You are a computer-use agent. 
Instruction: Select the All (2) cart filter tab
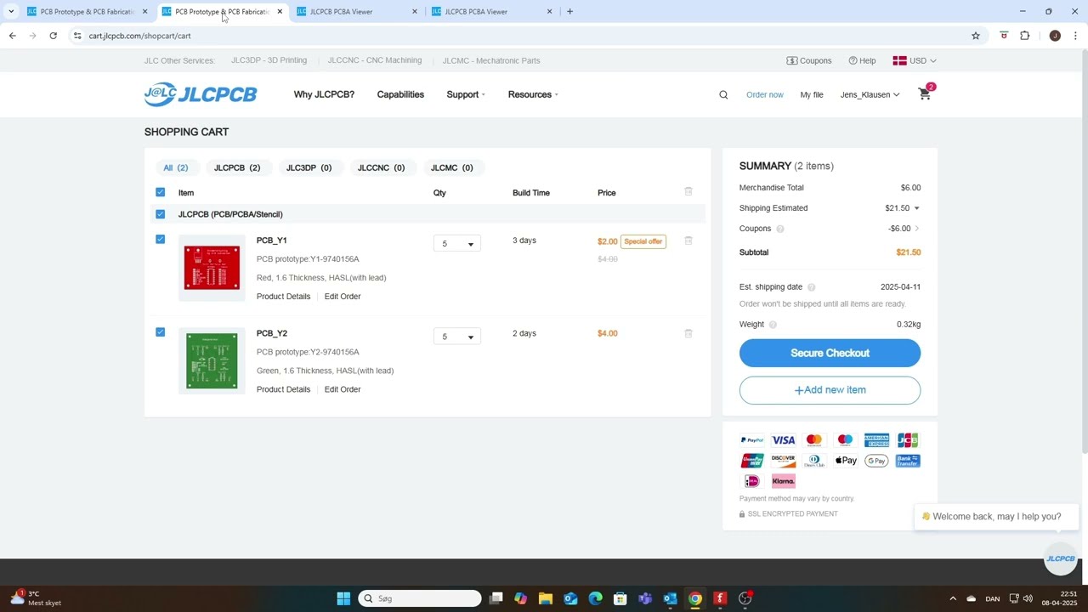pos(176,167)
